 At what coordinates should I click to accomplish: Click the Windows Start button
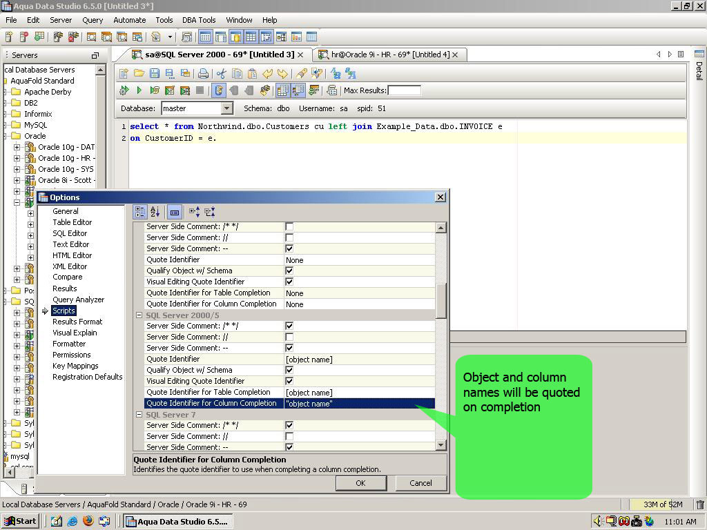coord(21,521)
